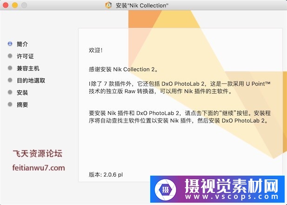Screen dimensions: 287x205
Task: Click the gray bullet beside 兼容主机
Action: tap(10, 68)
